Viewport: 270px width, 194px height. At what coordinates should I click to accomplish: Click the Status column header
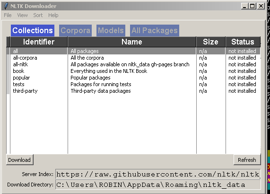click(243, 42)
